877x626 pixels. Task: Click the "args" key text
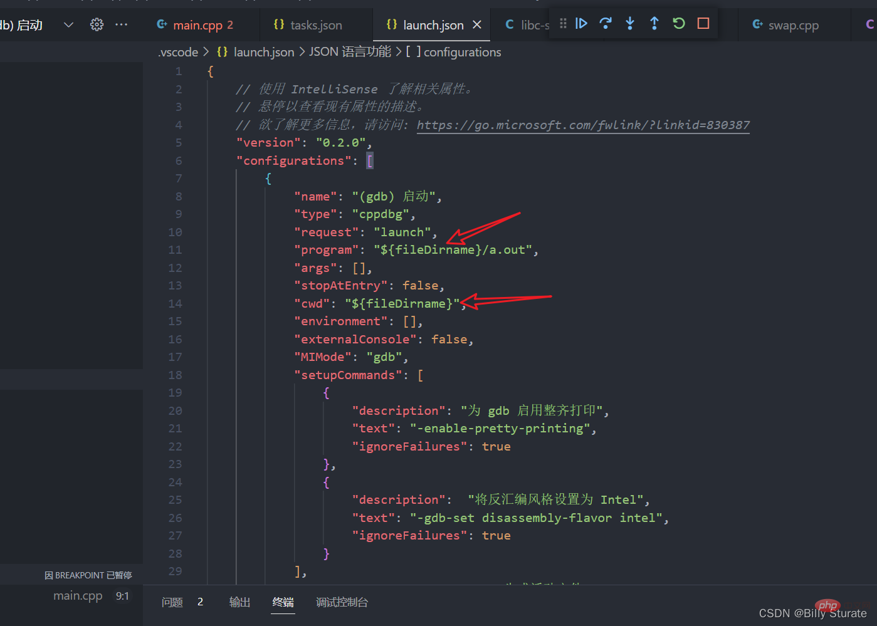tap(315, 268)
